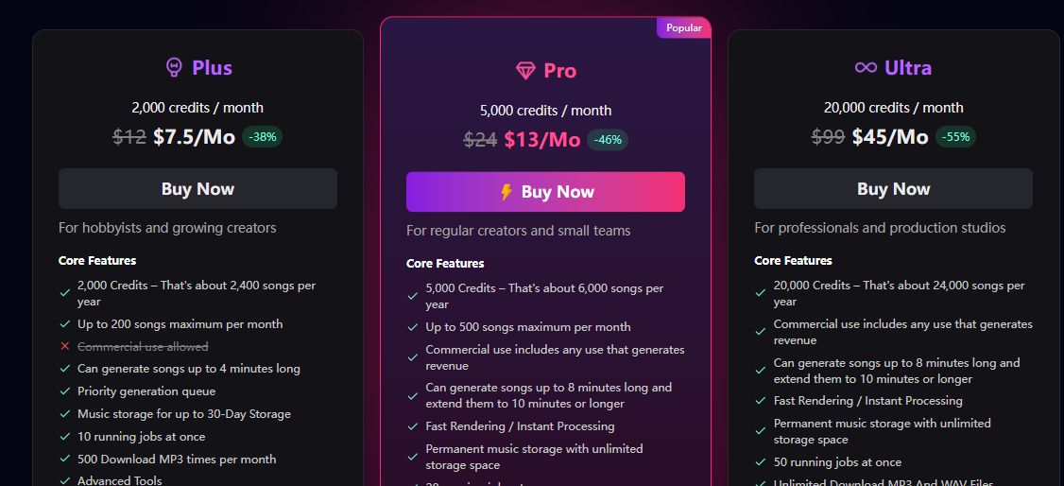
Task: Click checkmark next to Priority generation queue
Action: point(65,391)
